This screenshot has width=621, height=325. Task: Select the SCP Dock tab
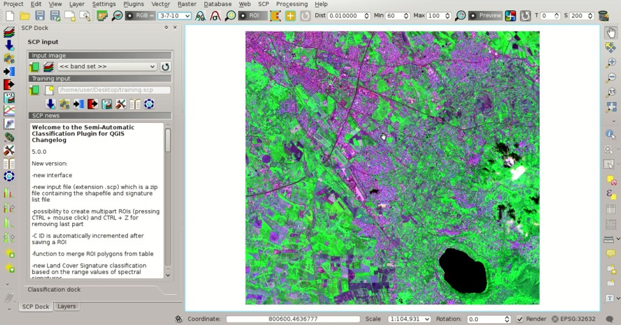coord(36,306)
